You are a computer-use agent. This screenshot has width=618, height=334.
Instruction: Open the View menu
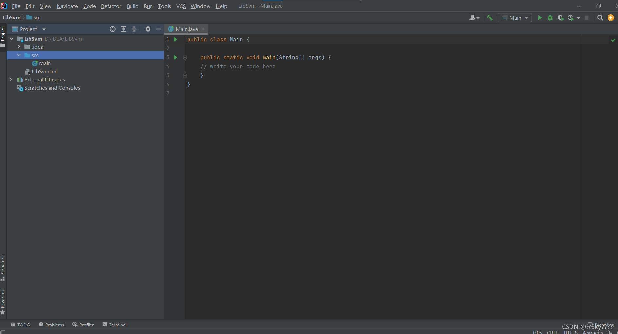point(46,6)
